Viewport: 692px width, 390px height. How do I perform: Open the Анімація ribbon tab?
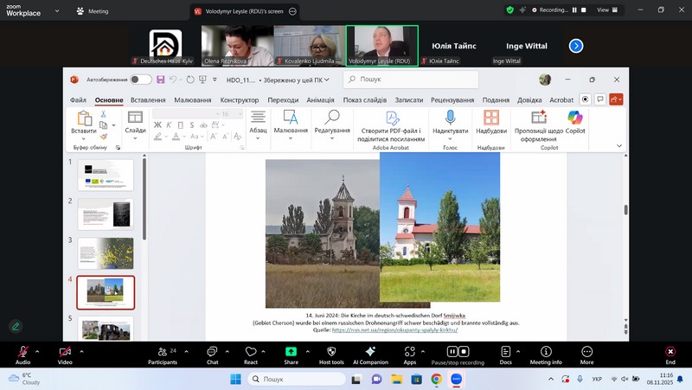point(320,100)
